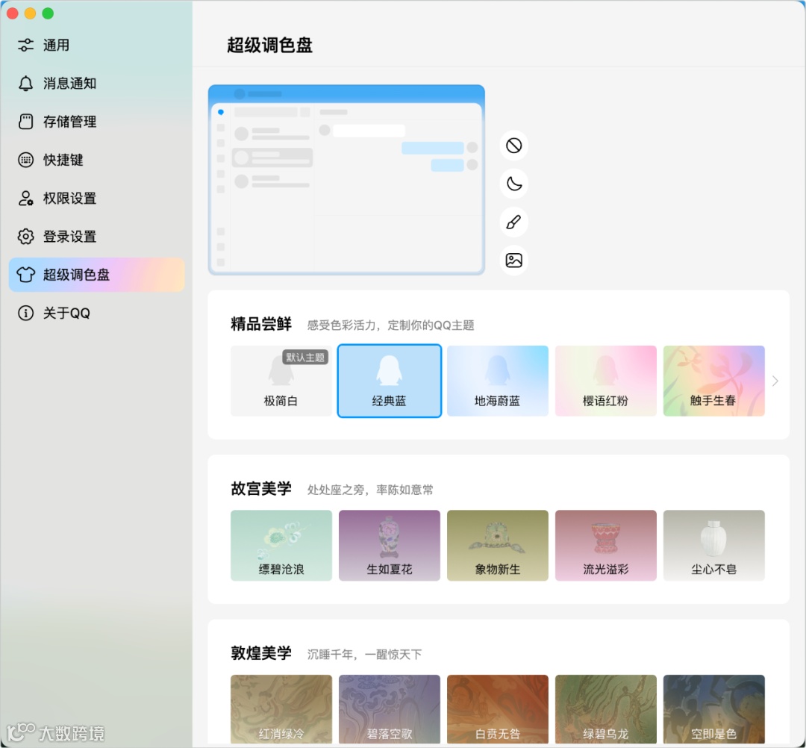Select 登录设置 in the sidebar

point(96,237)
